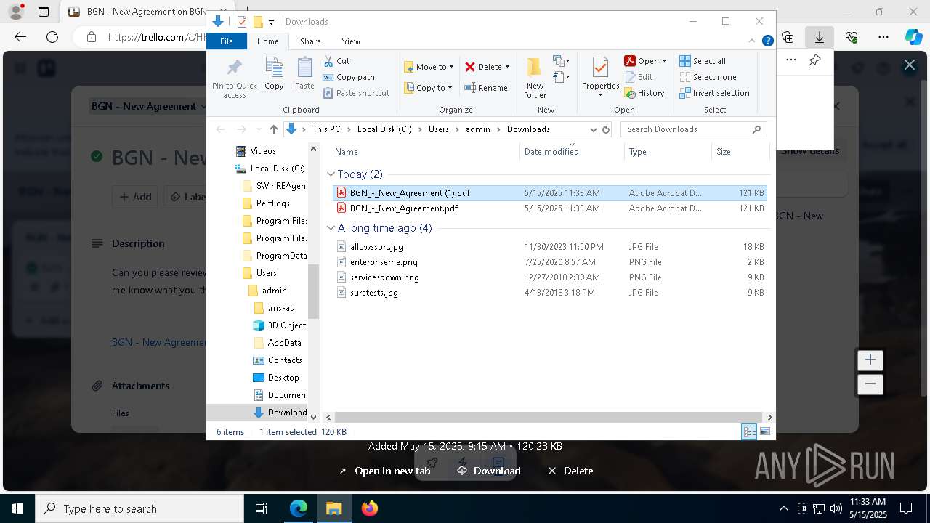Select enterpriseme.png file
The image size is (930, 523).
[549, 262]
